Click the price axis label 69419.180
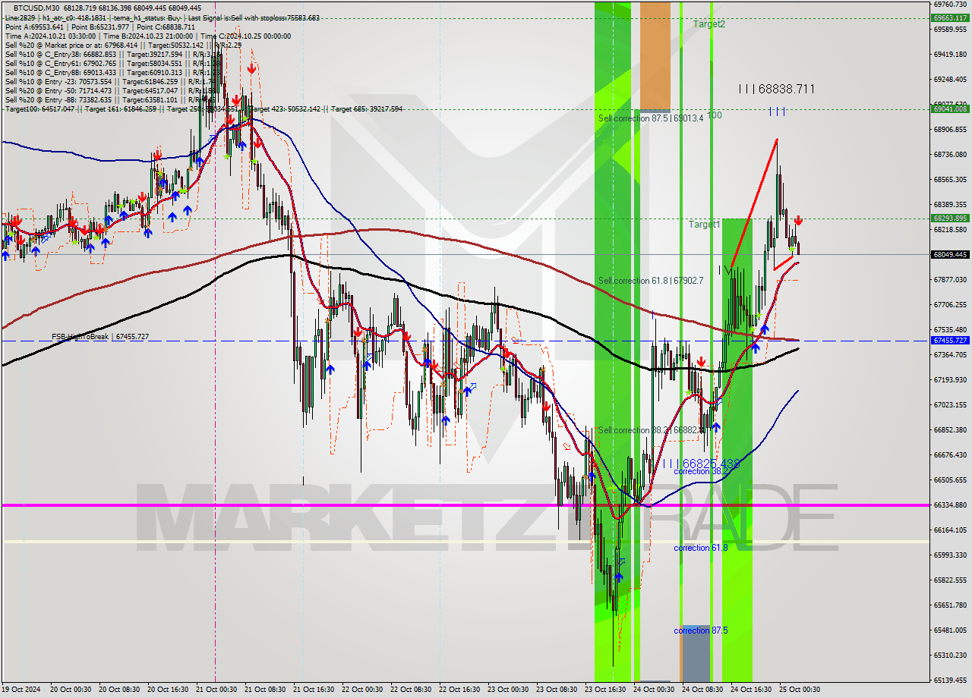Viewport: 972px width, 698px height. [950, 54]
